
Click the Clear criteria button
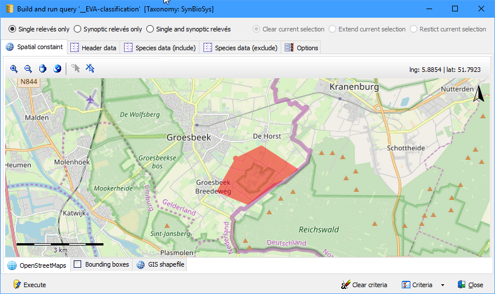[364, 285]
